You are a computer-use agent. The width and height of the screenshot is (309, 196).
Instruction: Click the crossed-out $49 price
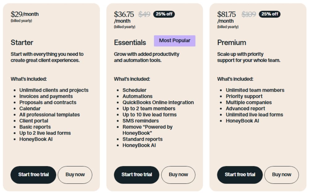pos(144,14)
